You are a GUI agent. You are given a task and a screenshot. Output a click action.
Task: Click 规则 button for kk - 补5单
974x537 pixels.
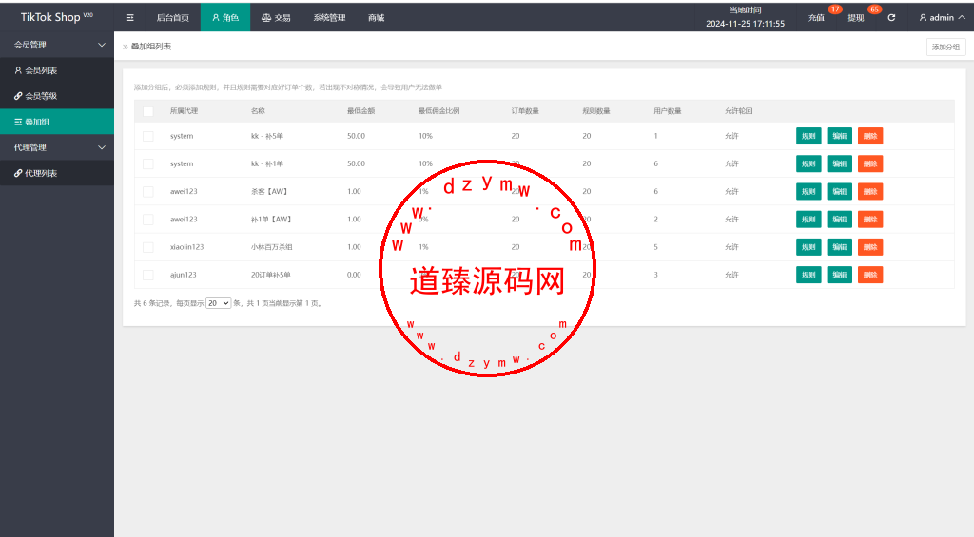[808, 136]
